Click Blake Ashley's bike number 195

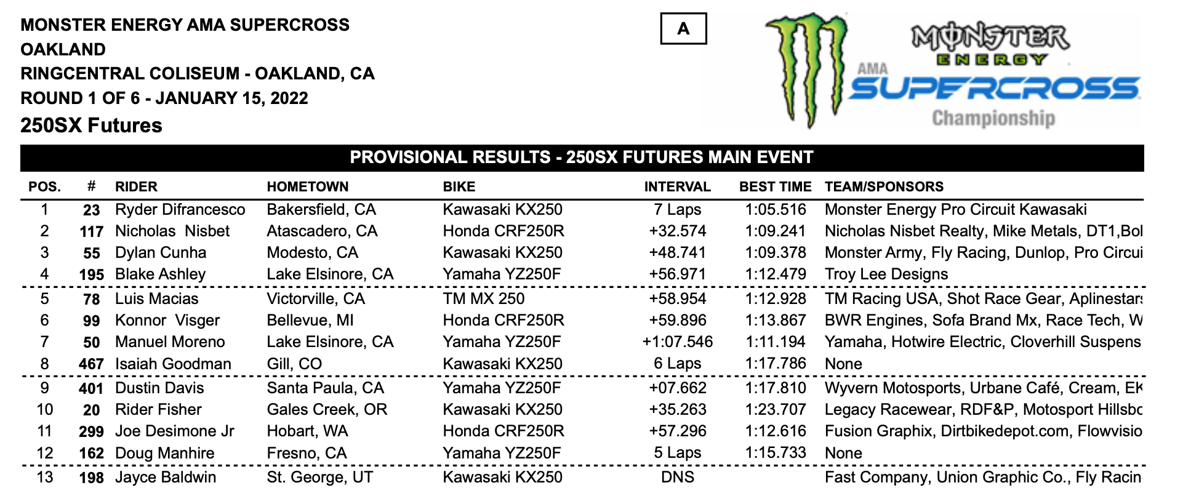coord(91,274)
